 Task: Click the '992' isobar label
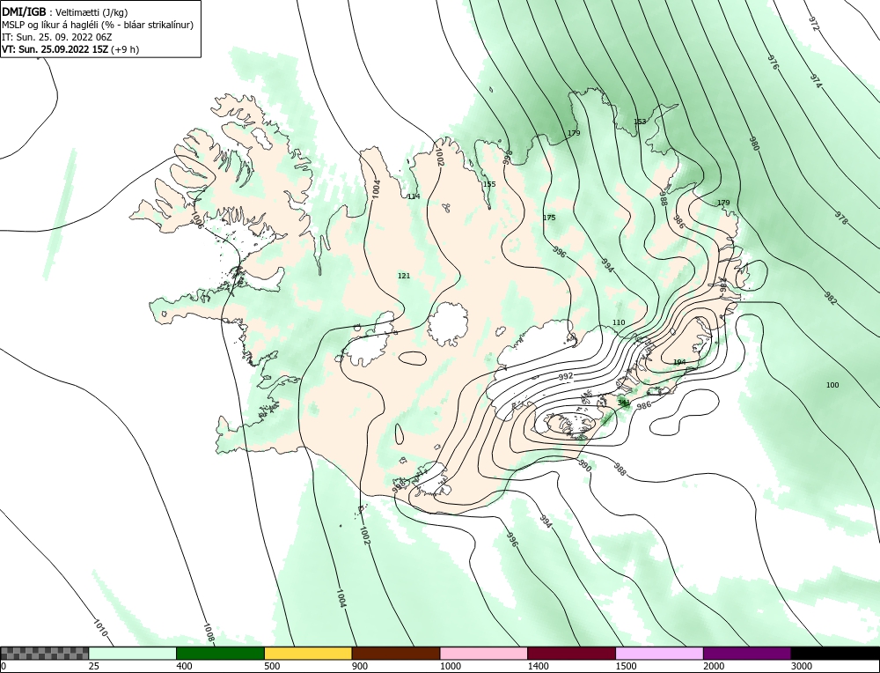pos(566,376)
